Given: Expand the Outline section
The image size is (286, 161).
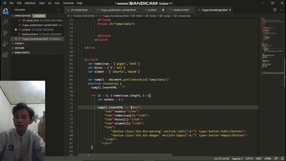Looking at the screenshot, I should click(19, 48).
